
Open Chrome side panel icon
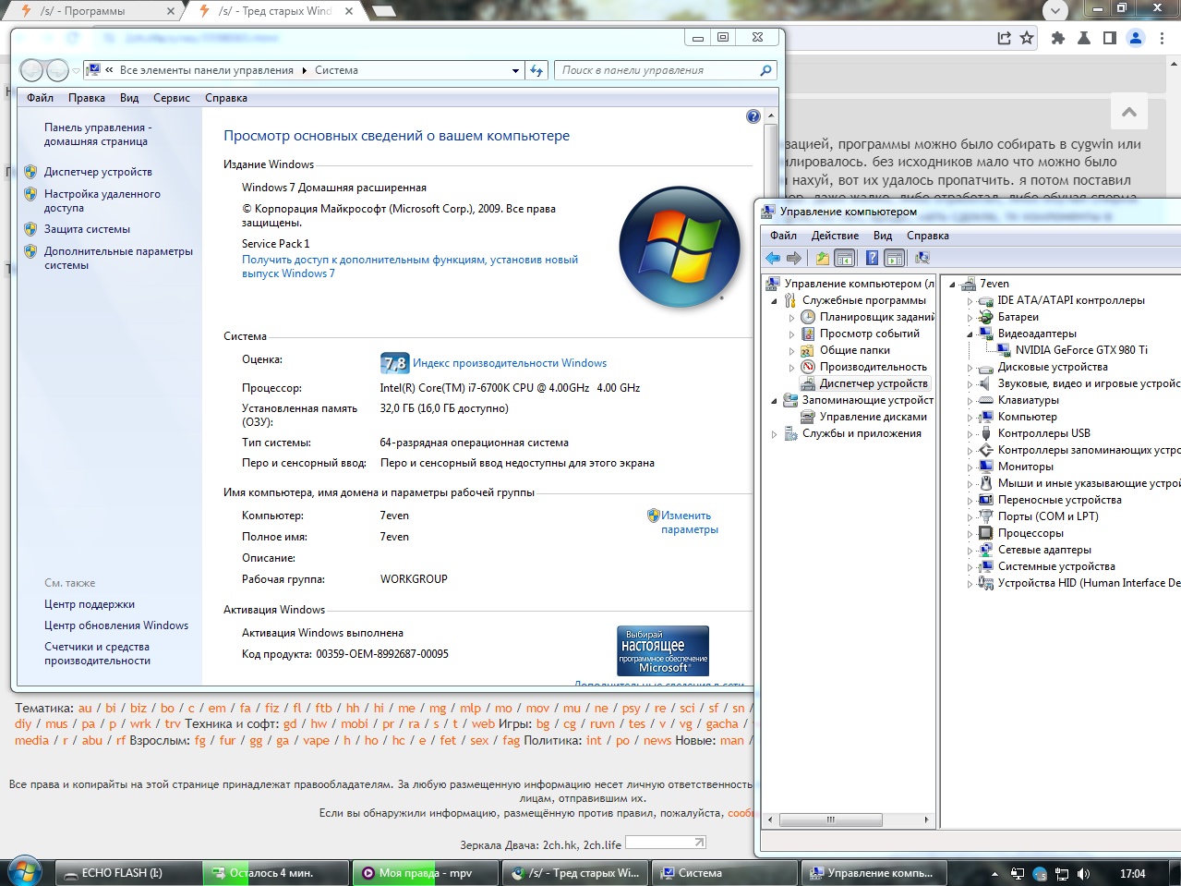1110,38
